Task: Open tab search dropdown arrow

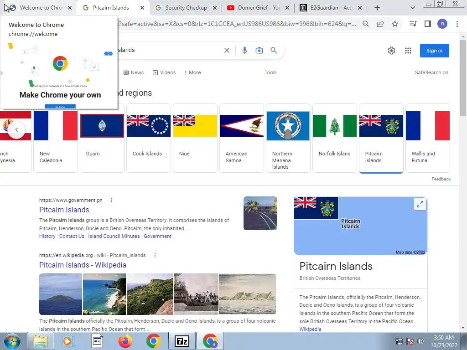Action: coord(412,8)
